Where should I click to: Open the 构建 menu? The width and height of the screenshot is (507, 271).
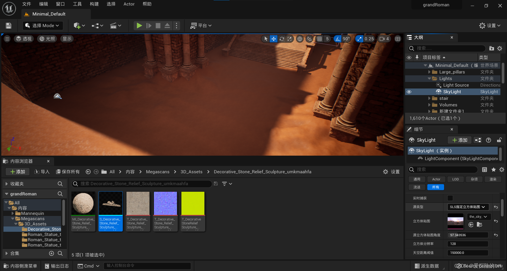94,4
